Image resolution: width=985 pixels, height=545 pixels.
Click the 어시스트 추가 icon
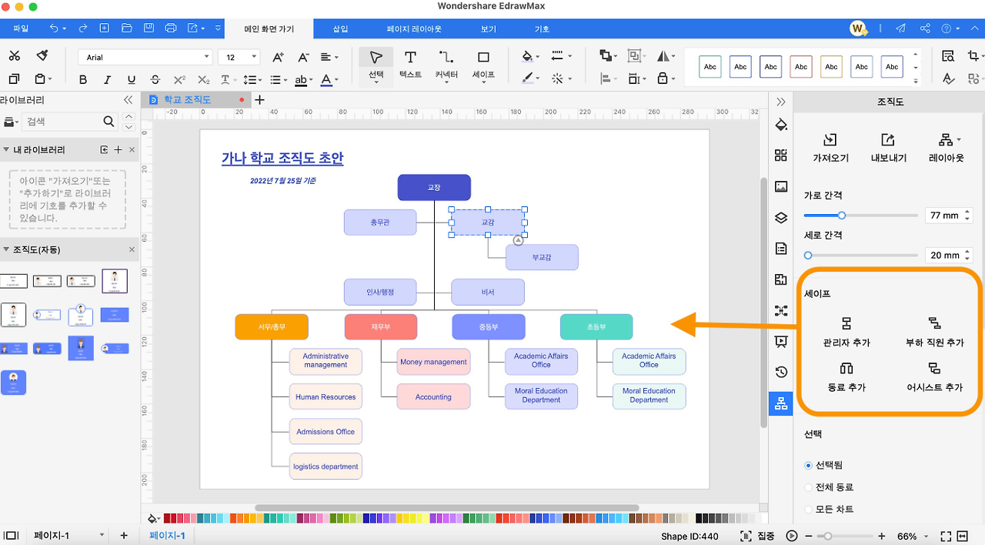(x=934, y=368)
